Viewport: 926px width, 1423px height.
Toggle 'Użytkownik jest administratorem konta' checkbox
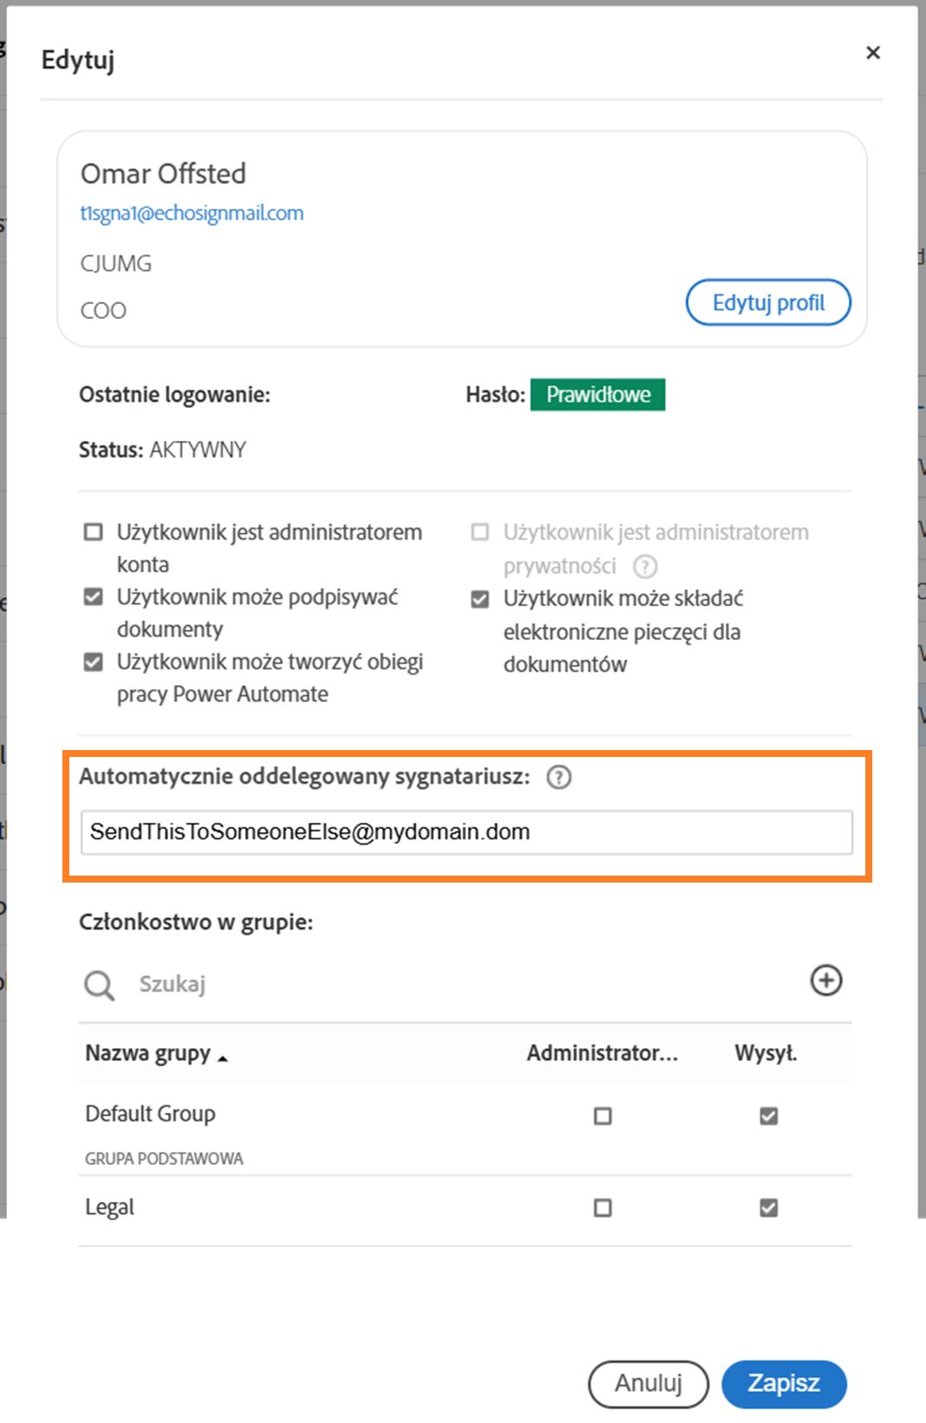94,532
